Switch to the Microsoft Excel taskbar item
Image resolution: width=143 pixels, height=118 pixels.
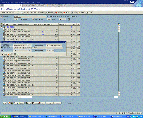(x=53, y=117)
